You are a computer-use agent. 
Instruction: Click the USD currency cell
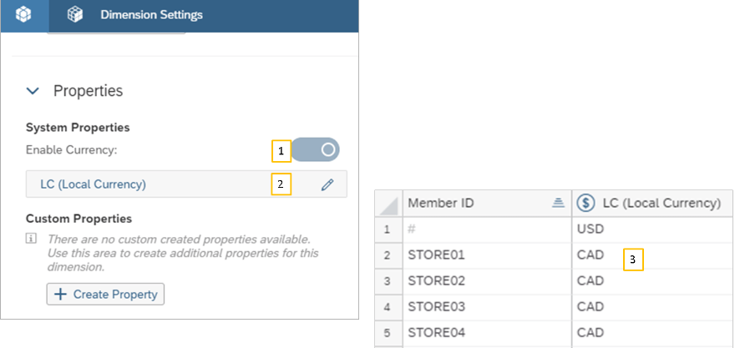point(591,228)
